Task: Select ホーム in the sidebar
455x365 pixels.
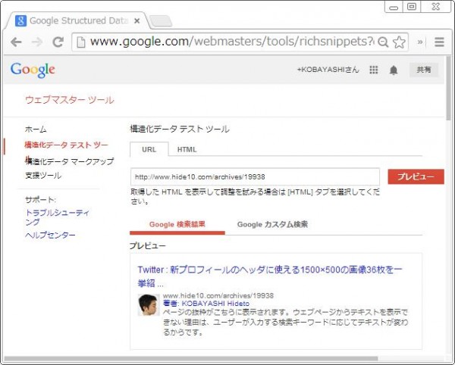Action: (x=36, y=129)
